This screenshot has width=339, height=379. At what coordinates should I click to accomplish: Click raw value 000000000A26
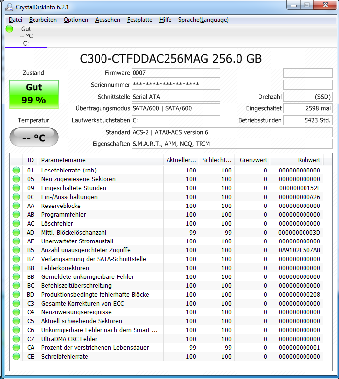pos(300,197)
